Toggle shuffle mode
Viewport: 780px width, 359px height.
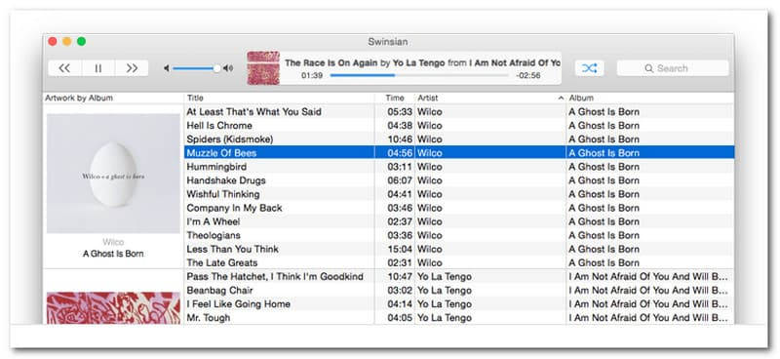[590, 68]
